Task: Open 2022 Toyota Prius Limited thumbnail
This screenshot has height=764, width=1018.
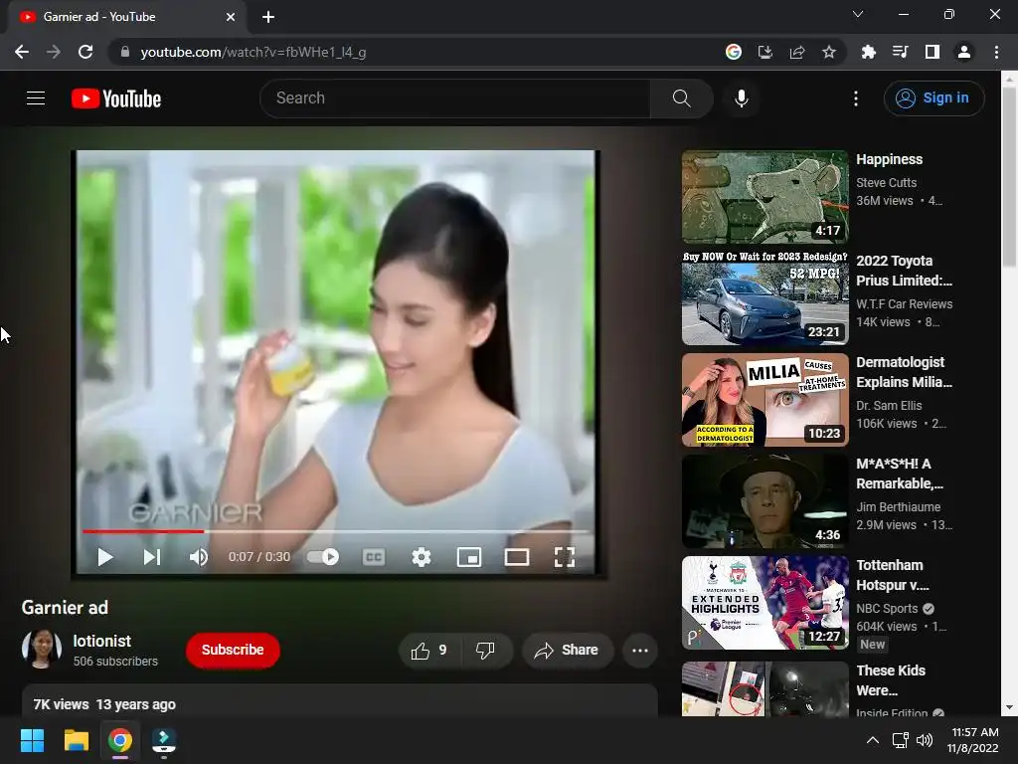Action: coord(764,298)
